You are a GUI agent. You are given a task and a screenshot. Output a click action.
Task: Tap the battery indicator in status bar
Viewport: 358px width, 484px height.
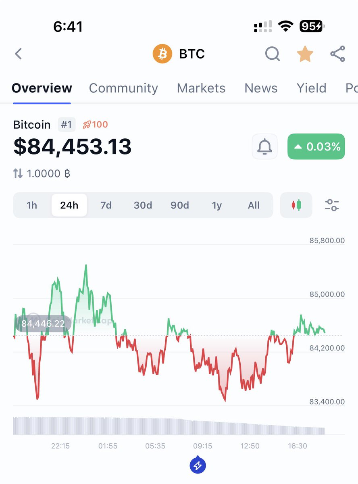click(x=312, y=27)
